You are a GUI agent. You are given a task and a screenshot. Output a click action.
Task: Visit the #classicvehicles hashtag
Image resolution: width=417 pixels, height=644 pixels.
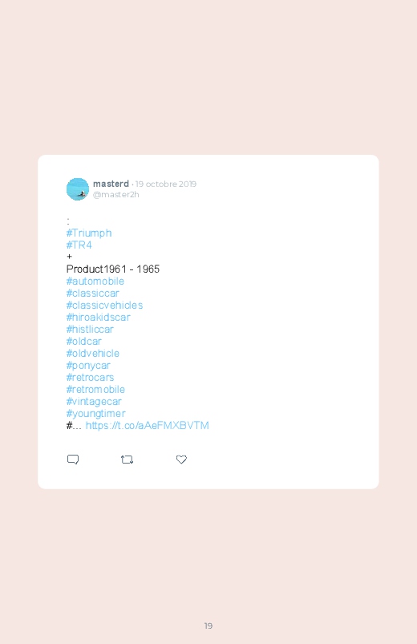click(x=104, y=306)
